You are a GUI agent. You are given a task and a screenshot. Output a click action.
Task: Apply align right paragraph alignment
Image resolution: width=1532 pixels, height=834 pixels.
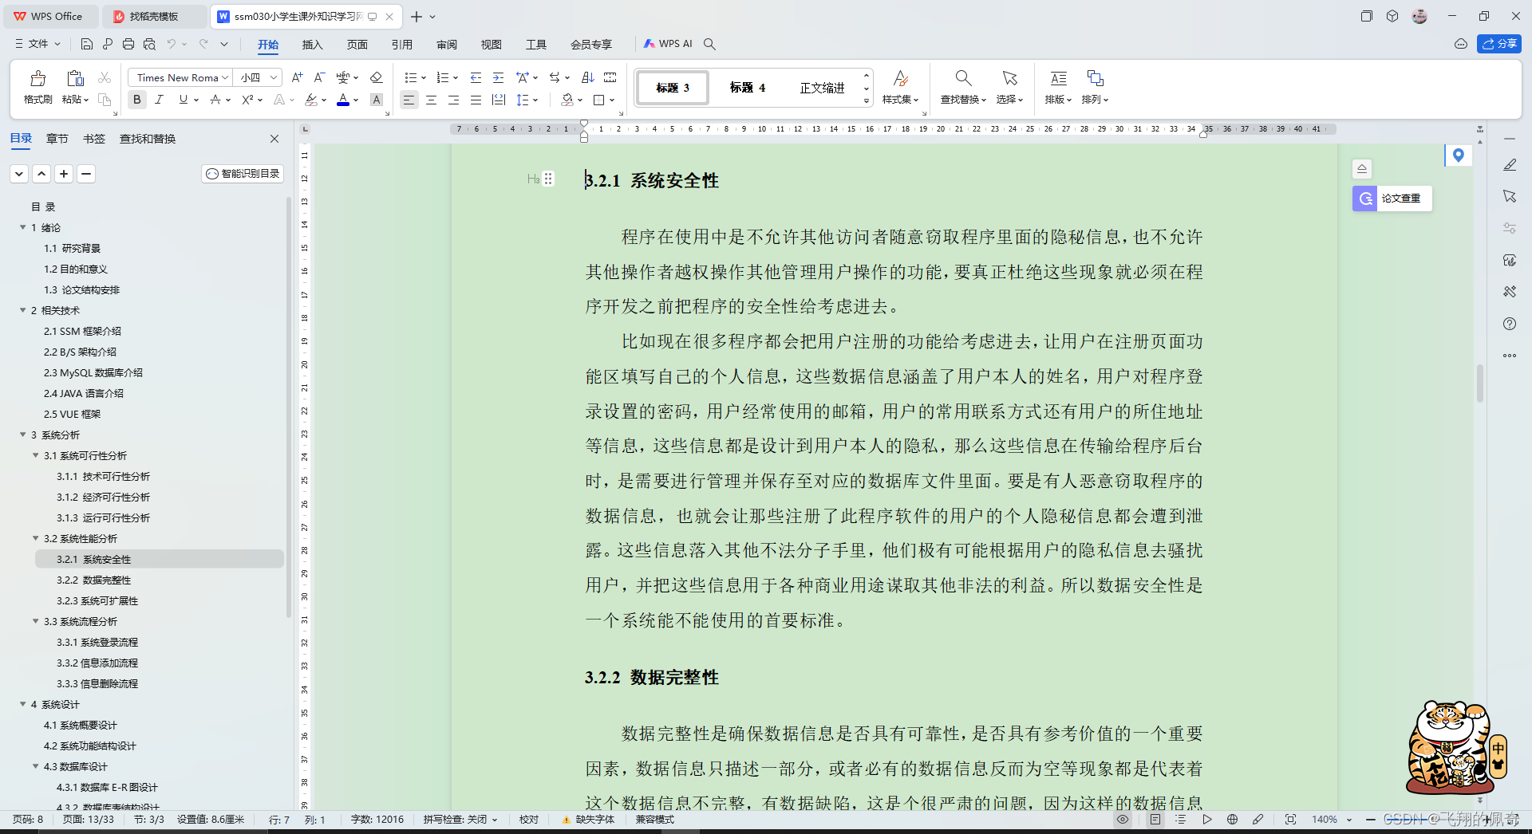tap(453, 100)
